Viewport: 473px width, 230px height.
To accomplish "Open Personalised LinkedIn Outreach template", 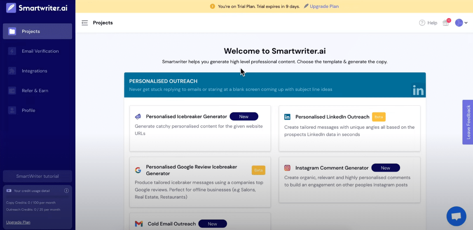I will click(349, 128).
